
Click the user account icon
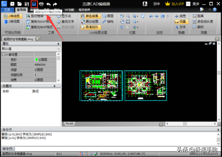pos(145,4)
